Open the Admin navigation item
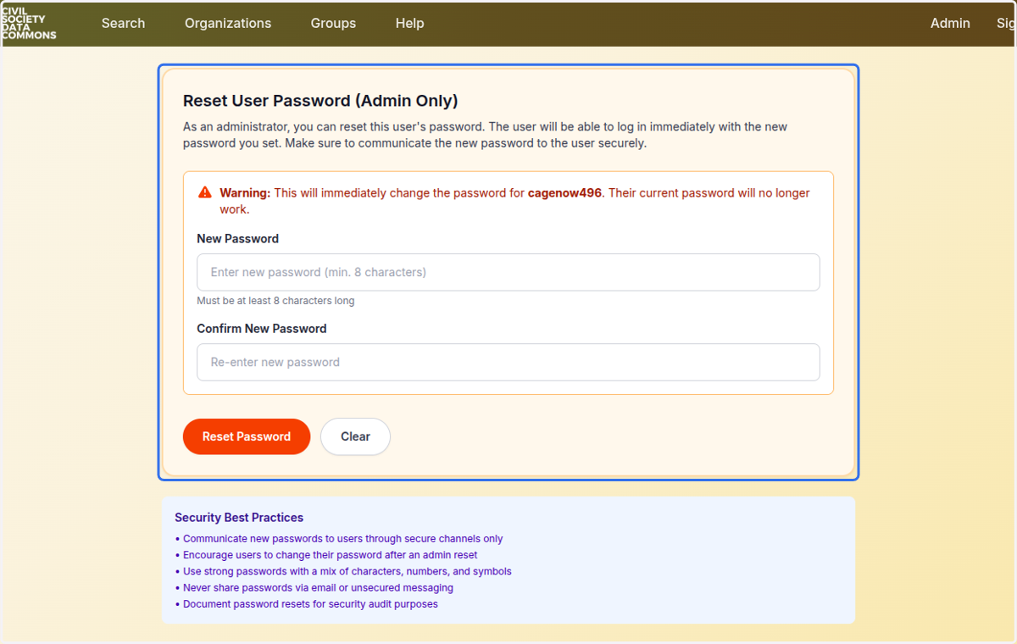The height and width of the screenshot is (644, 1017). pos(950,24)
